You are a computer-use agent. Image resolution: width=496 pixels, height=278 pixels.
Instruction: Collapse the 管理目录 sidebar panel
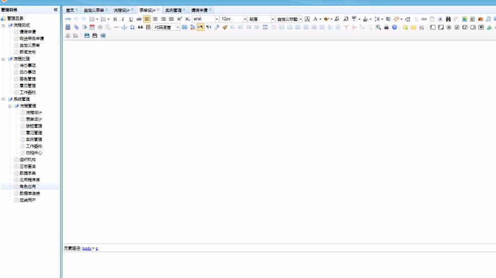pos(56,10)
